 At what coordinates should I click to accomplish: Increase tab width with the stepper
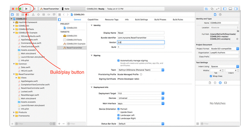[x=223, y=70]
